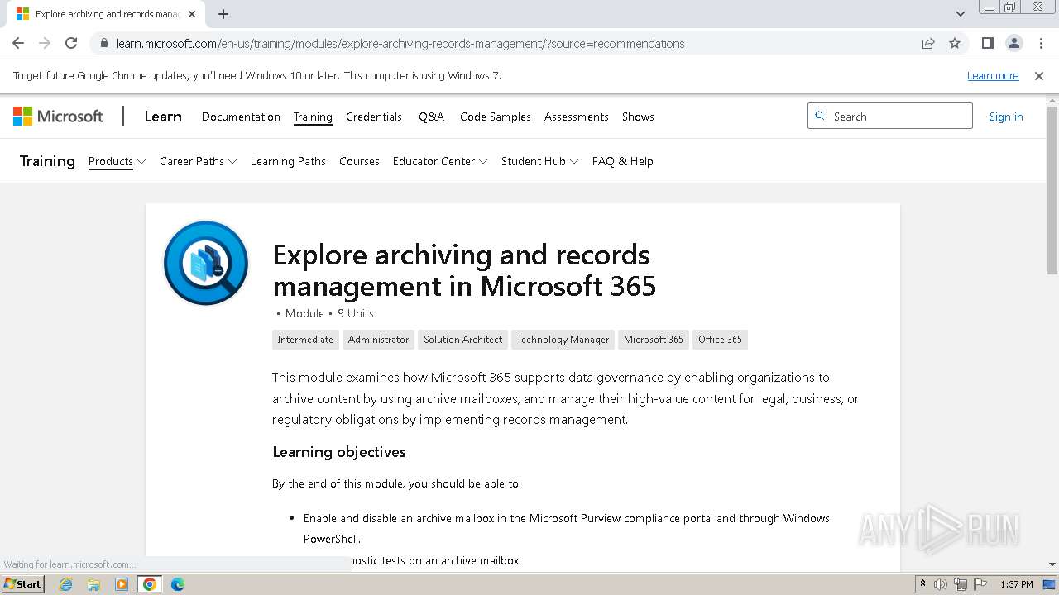Open Shows in the top navigation
1059x595 pixels.
(638, 117)
